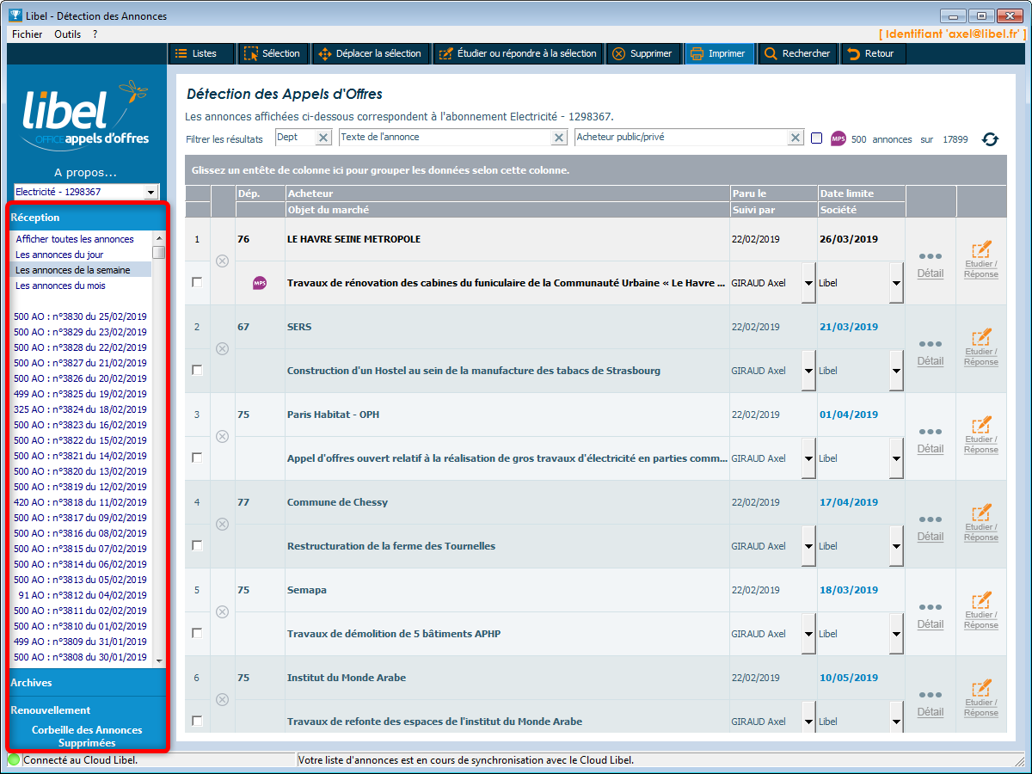Expand the Archives section

[x=87, y=683]
